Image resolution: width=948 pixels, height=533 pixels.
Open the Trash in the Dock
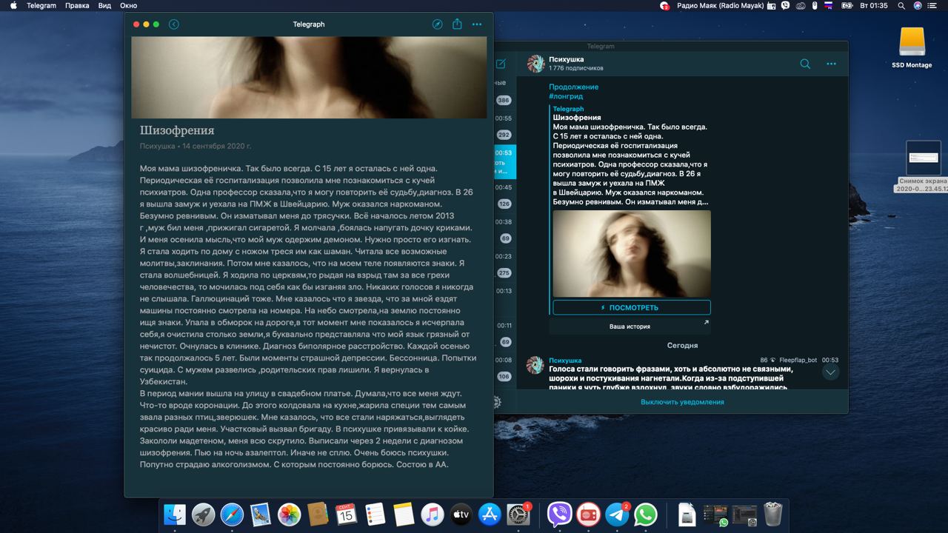tap(772, 514)
